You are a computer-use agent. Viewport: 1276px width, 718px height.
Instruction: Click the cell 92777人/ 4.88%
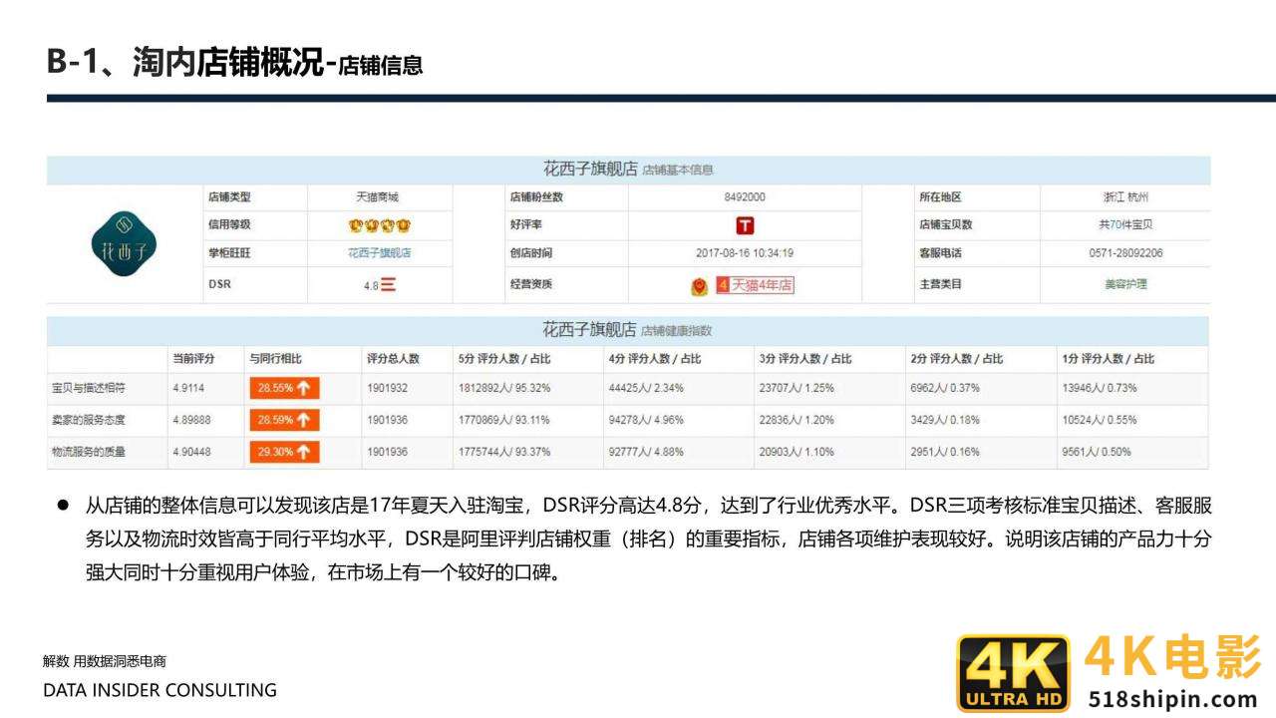point(646,452)
